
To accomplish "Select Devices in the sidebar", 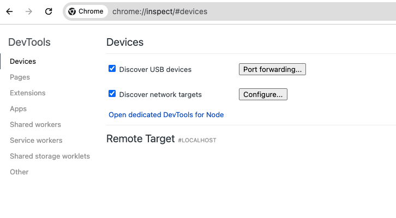I will click(x=23, y=62).
